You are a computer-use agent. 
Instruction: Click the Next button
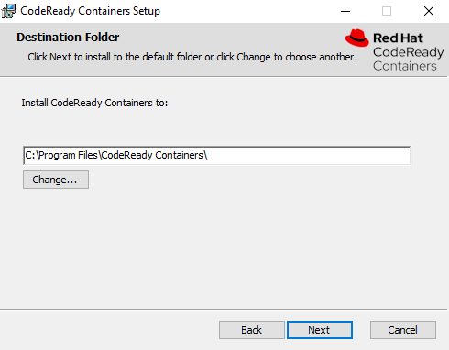pos(320,330)
